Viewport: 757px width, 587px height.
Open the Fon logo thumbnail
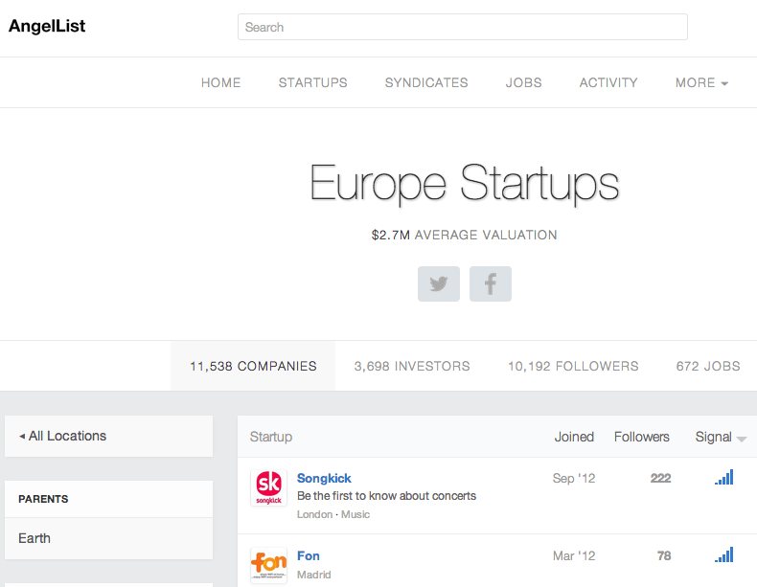pos(269,565)
